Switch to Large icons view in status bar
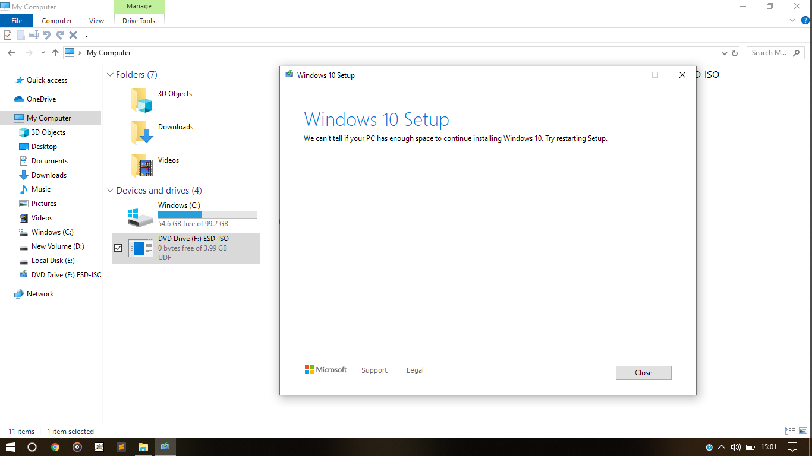Image resolution: width=812 pixels, height=456 pixels. tap(803, 431)
